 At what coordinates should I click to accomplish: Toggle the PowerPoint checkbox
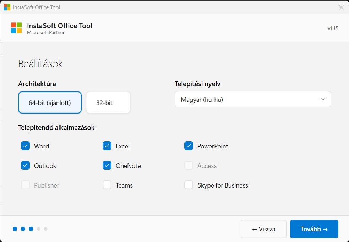click(x=189, y=146)
